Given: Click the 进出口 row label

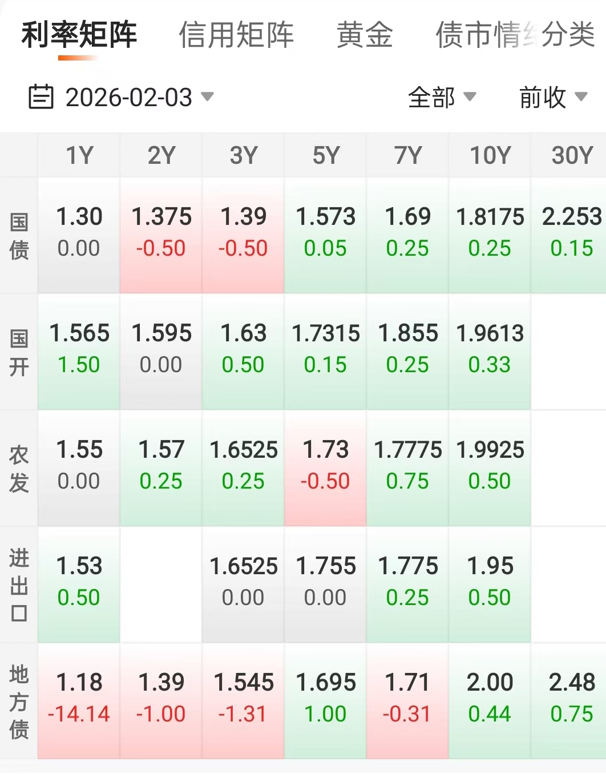Looking at the screenshot, I should [x=19, y=585].
